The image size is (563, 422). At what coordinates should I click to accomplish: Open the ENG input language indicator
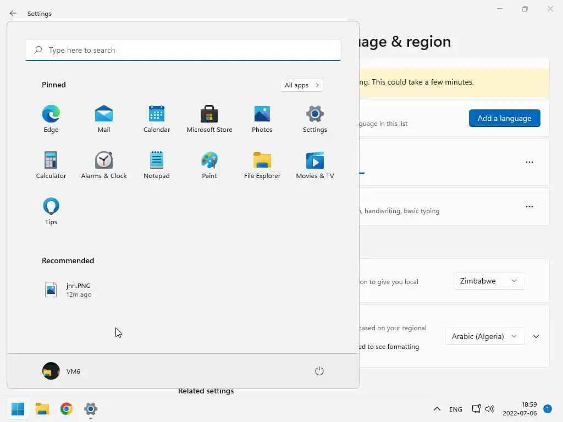[456, 409]
